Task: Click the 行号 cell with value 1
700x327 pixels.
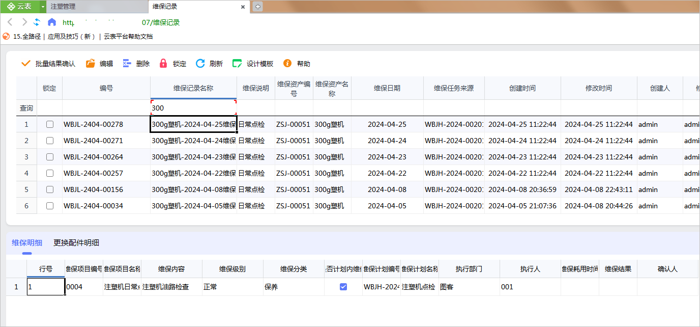Action: (46, 287)
